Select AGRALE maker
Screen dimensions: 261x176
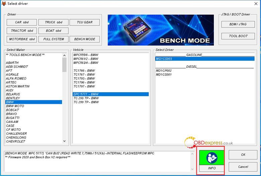pyautogui.click(x=34, y=74)
